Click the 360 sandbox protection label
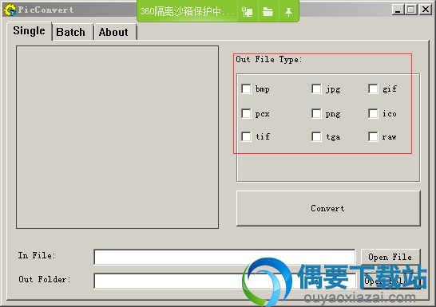The image size is (436, 307). [x=187, y=12]
